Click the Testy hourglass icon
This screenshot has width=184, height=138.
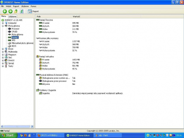click(6, 66)
